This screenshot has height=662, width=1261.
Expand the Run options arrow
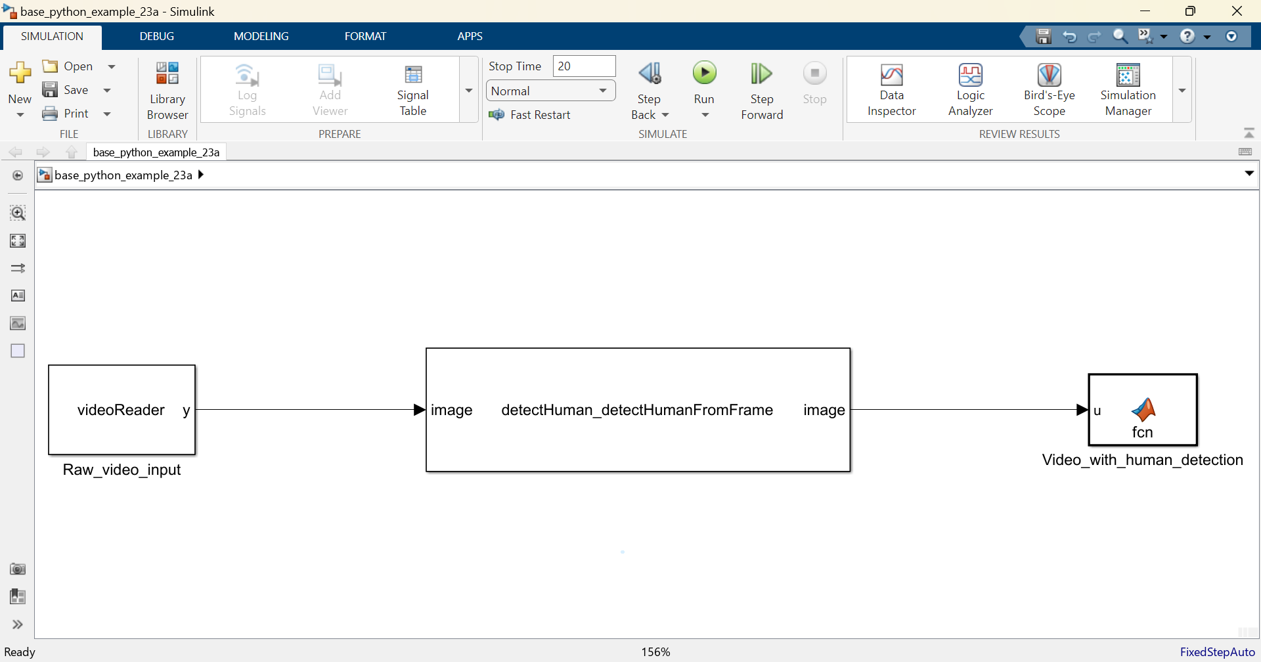705,115
